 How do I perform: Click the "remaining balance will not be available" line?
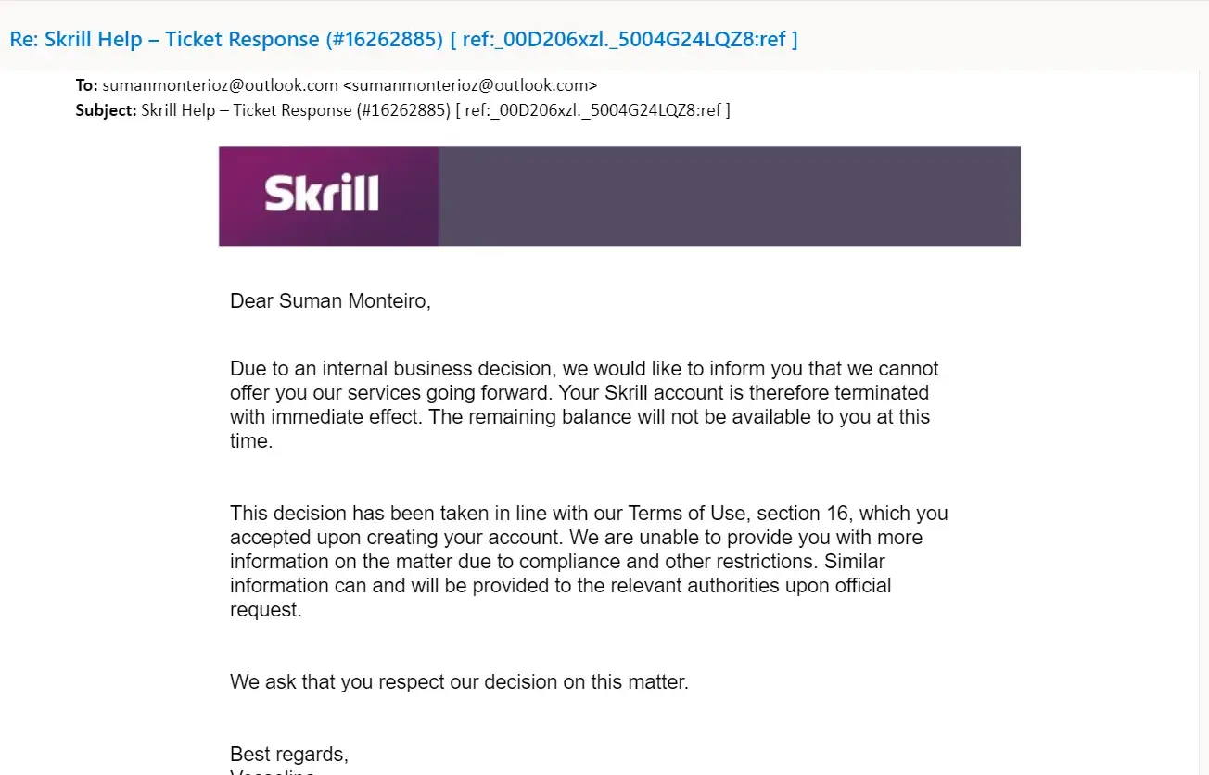630,417
